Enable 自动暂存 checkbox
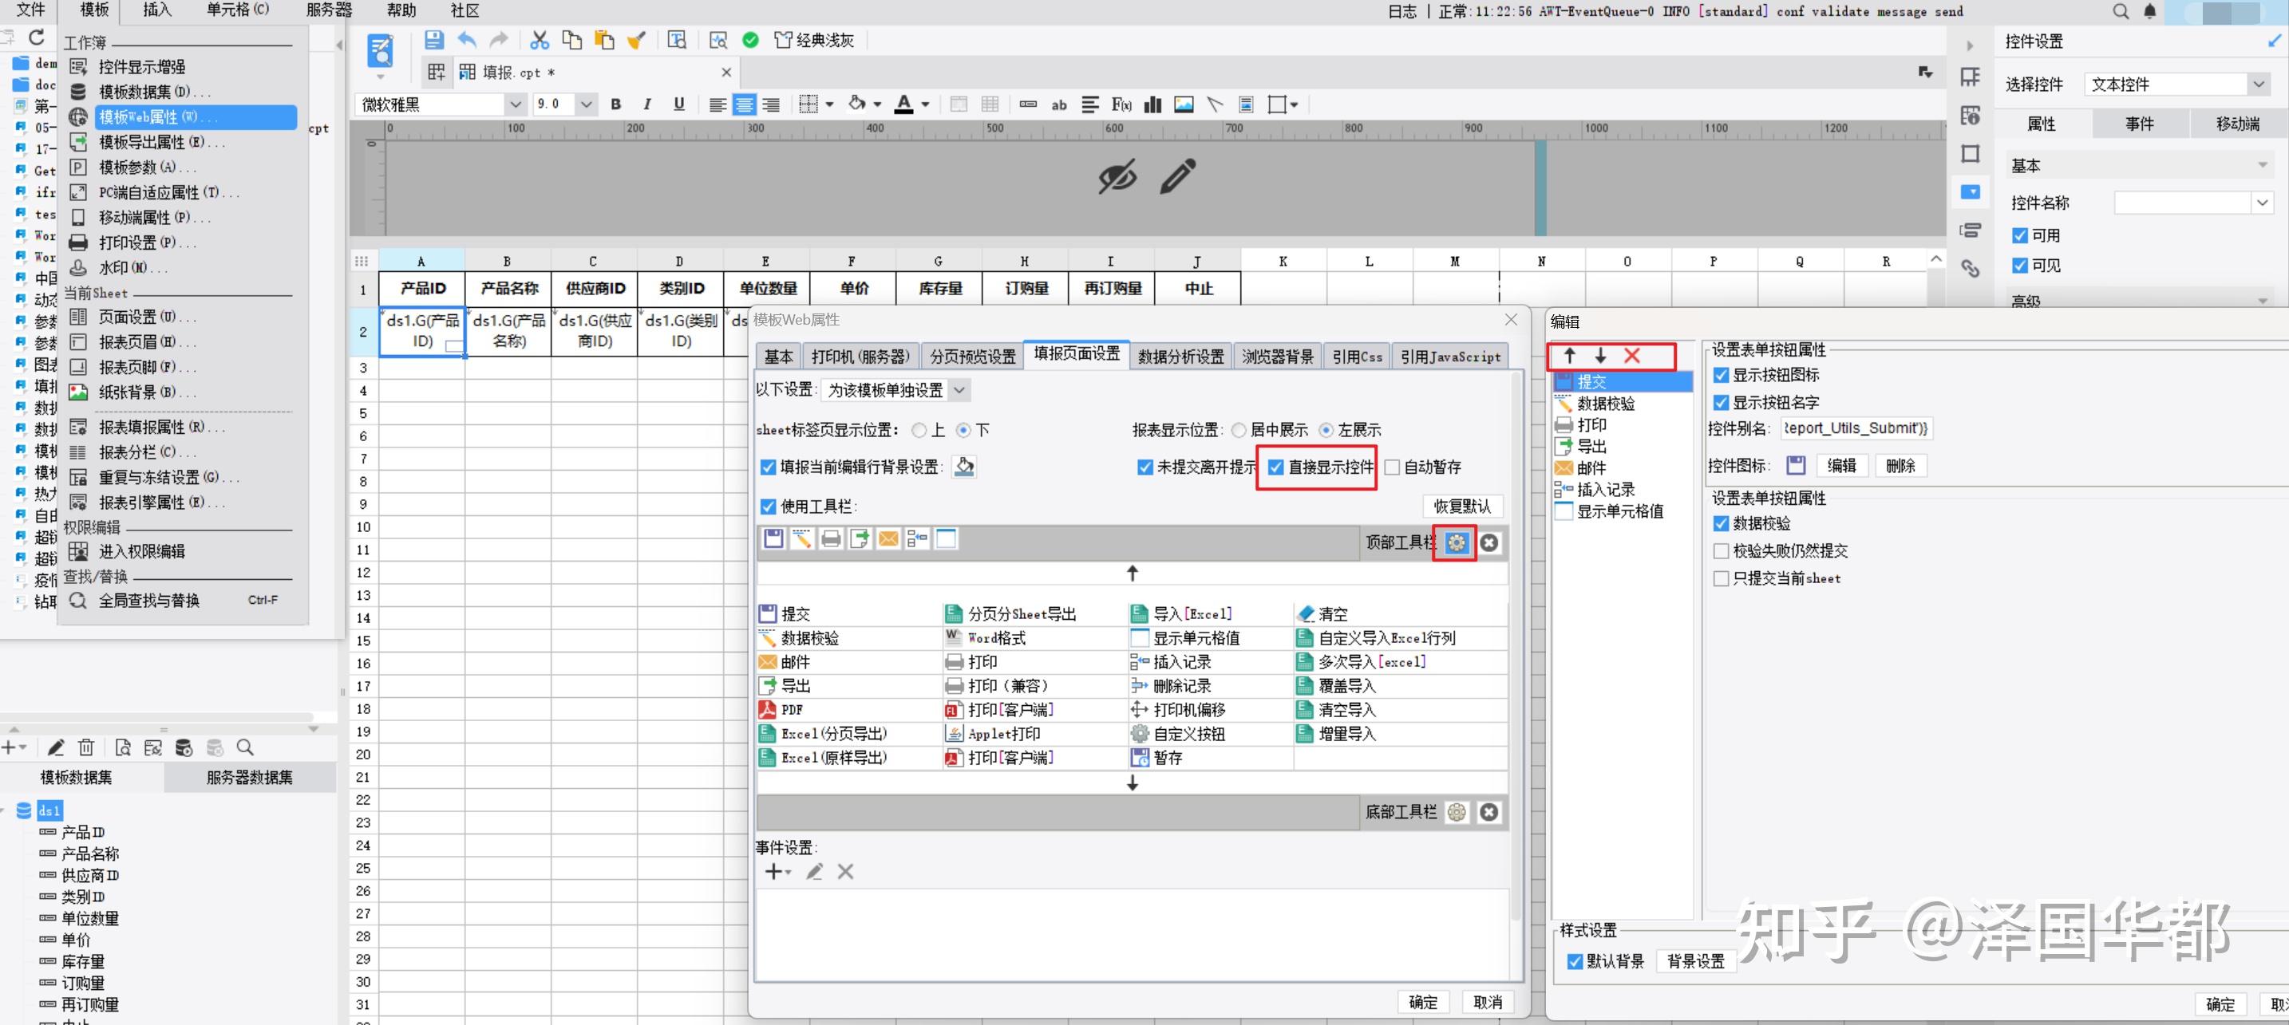This screenshot has height=1025, width=2289. tap(1393, 467)
